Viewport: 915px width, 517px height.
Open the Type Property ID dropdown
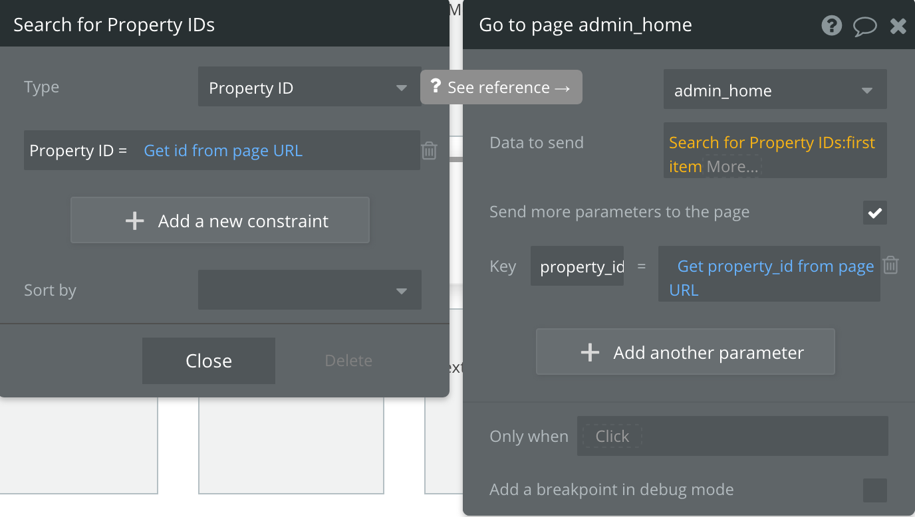pyautogui.click(x=309, y=88)
